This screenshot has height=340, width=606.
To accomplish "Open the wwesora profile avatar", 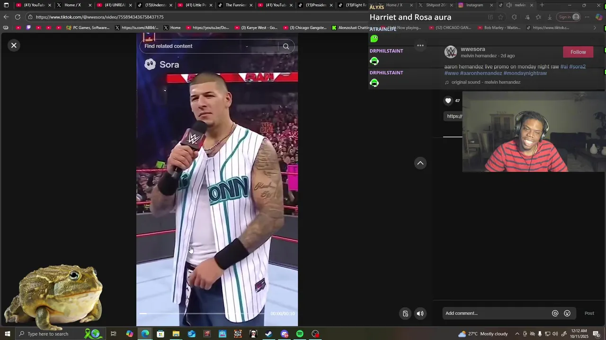I will pos(451,52).
